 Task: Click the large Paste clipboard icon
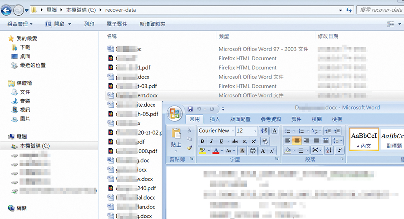click(176, 133)
